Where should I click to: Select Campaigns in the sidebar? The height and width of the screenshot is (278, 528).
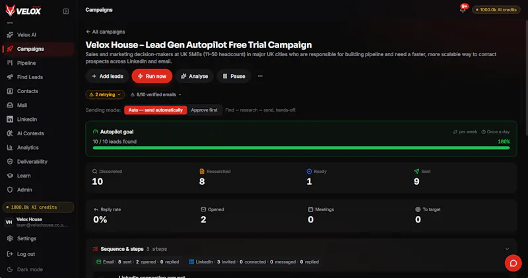coord(38,49)
